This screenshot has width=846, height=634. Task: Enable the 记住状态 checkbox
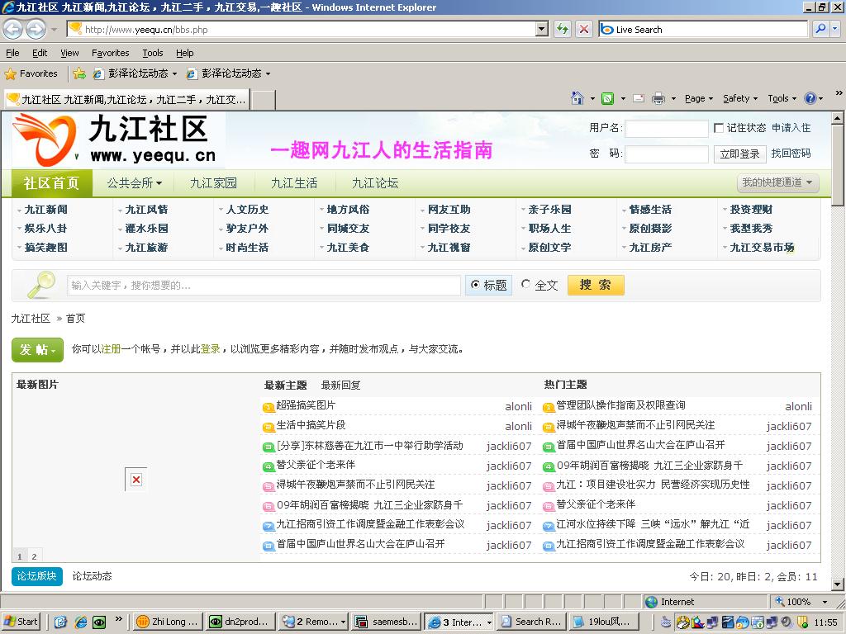(x=719, y=128)
